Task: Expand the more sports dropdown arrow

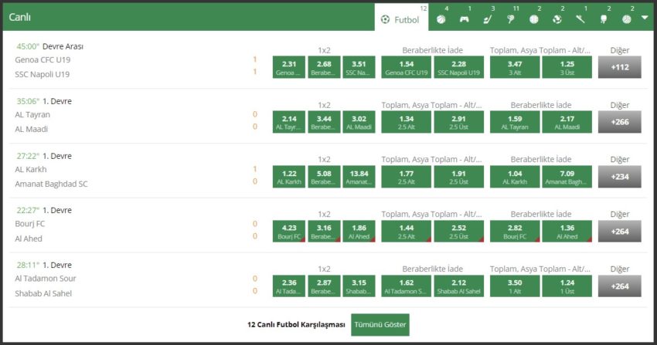Action: tap(644, 19)
